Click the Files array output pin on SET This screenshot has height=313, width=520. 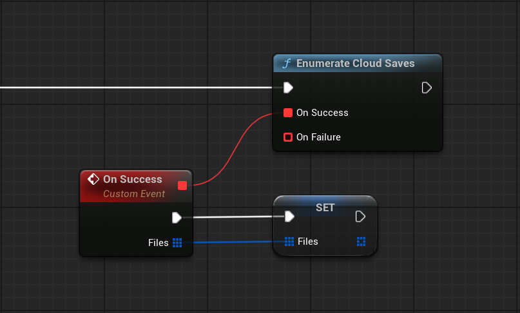pos(361,242)
